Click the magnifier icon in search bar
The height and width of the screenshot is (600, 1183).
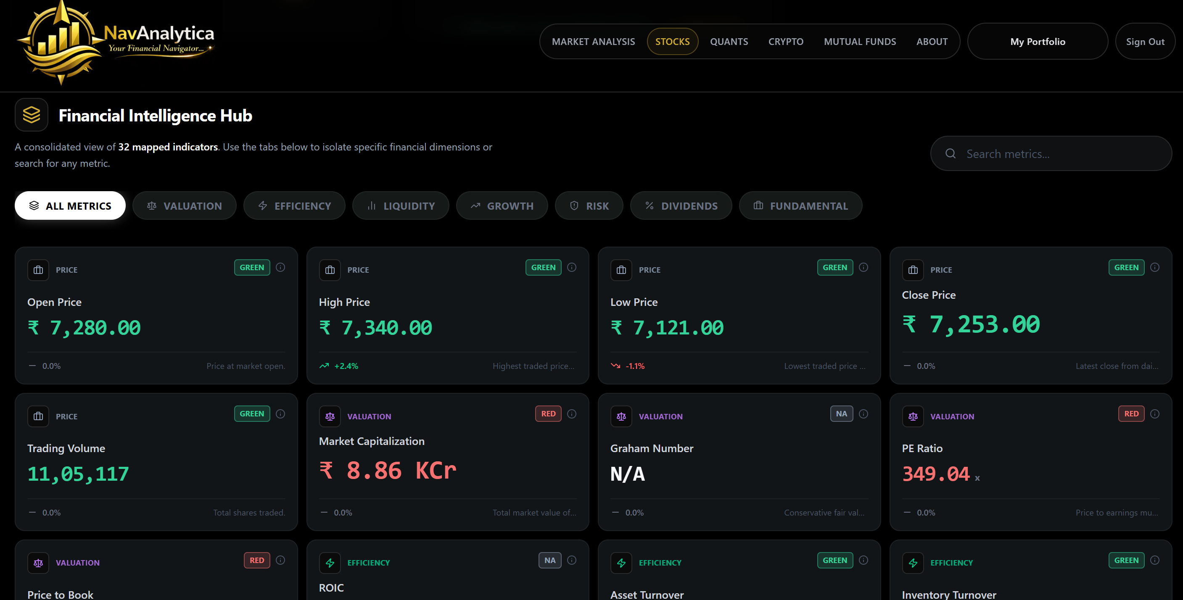[951, 154]
